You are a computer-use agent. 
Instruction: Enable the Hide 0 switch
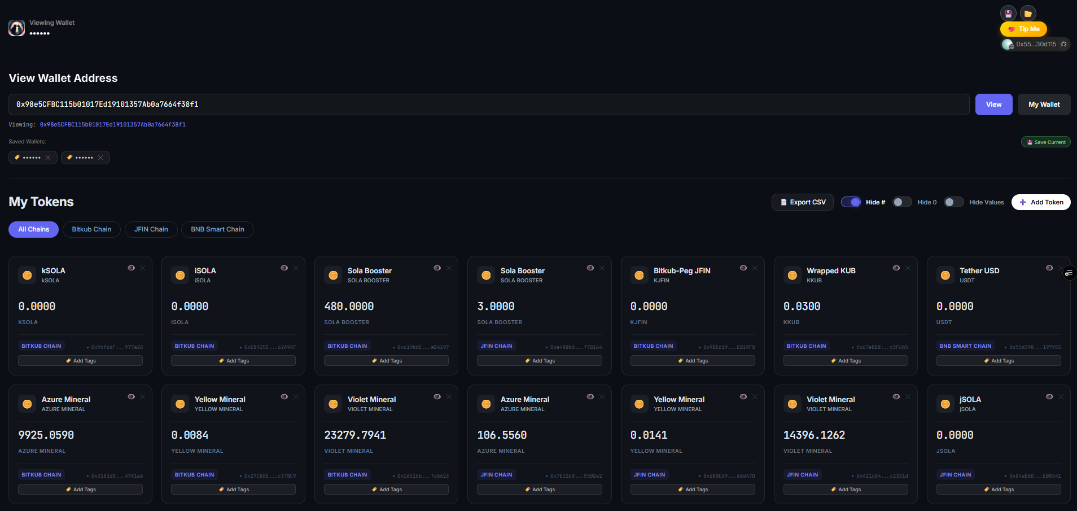coord(901,202)
